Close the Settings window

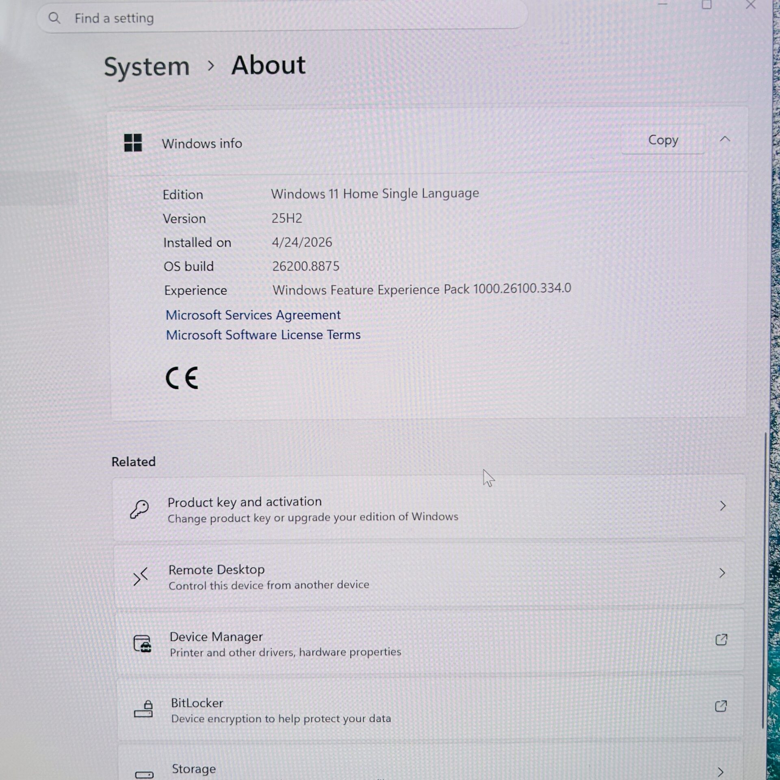[x=750, y=5]
